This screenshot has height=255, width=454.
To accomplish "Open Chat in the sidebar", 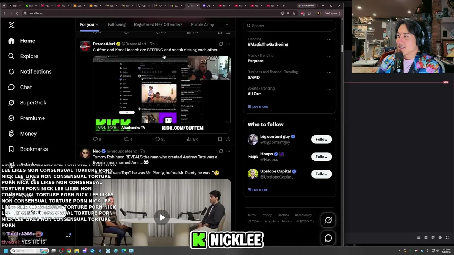I will (20, 87).
